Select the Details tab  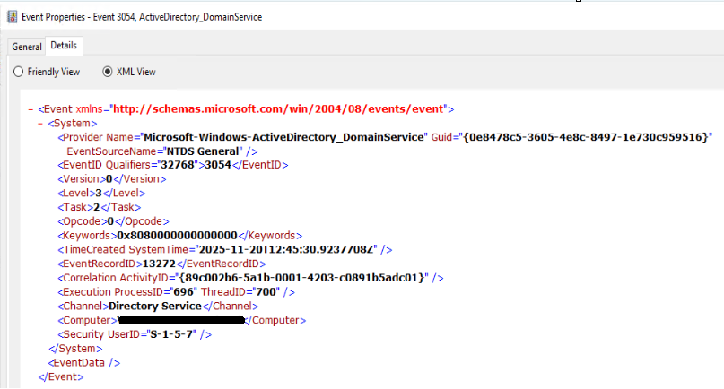(x=64, y=45)
